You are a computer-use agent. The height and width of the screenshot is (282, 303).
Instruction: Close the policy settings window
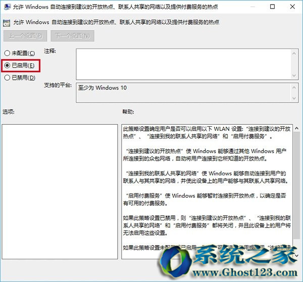tap(292, 7)
